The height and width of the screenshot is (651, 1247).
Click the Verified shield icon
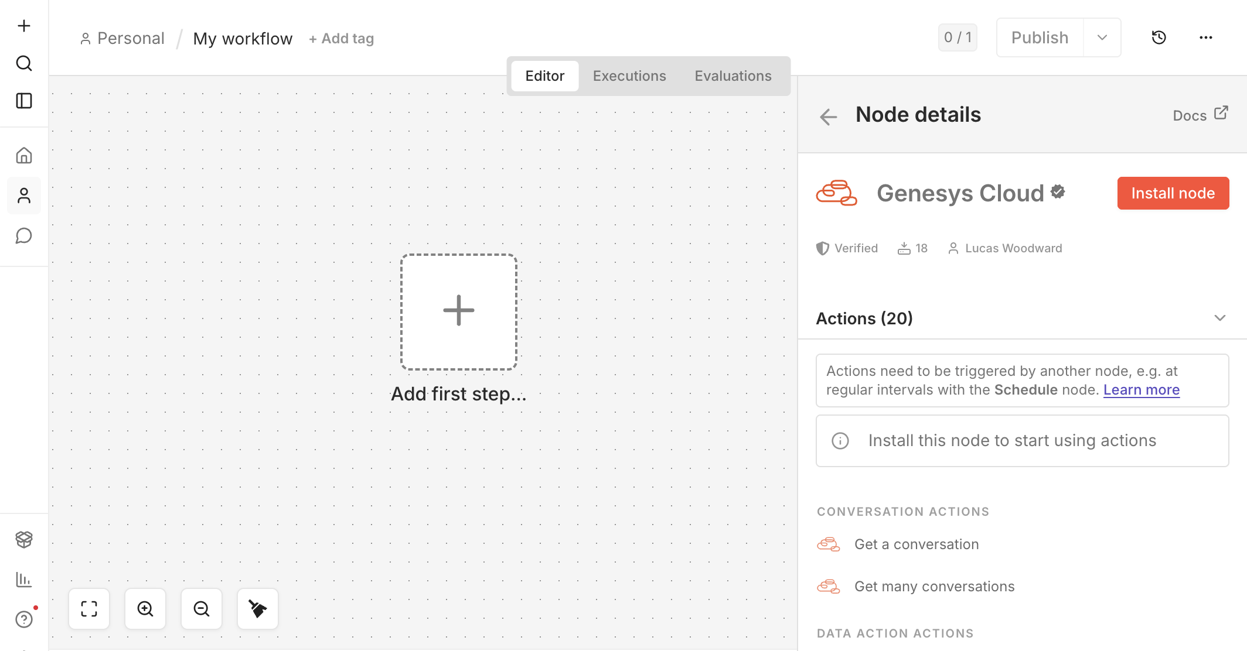coord(823,248)
